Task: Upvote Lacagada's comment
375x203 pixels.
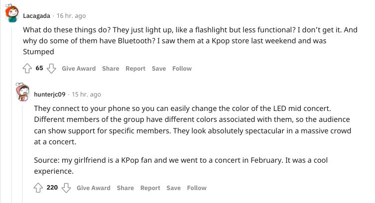Action: pyautogui.click(x=28, y=69)
